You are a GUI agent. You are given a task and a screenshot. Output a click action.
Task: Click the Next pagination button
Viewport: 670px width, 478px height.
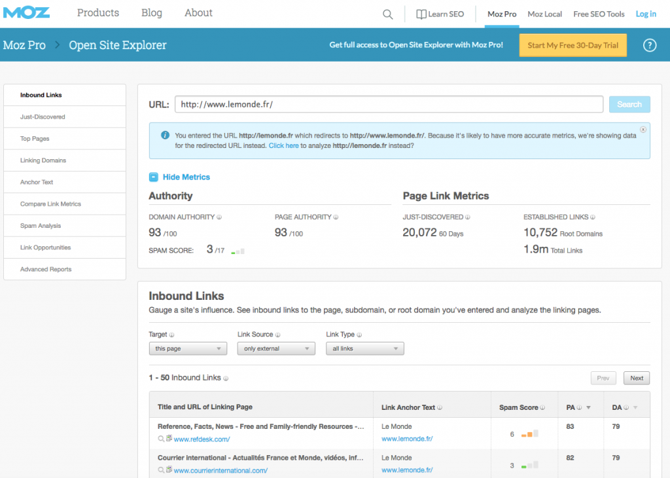coord(636,378)
